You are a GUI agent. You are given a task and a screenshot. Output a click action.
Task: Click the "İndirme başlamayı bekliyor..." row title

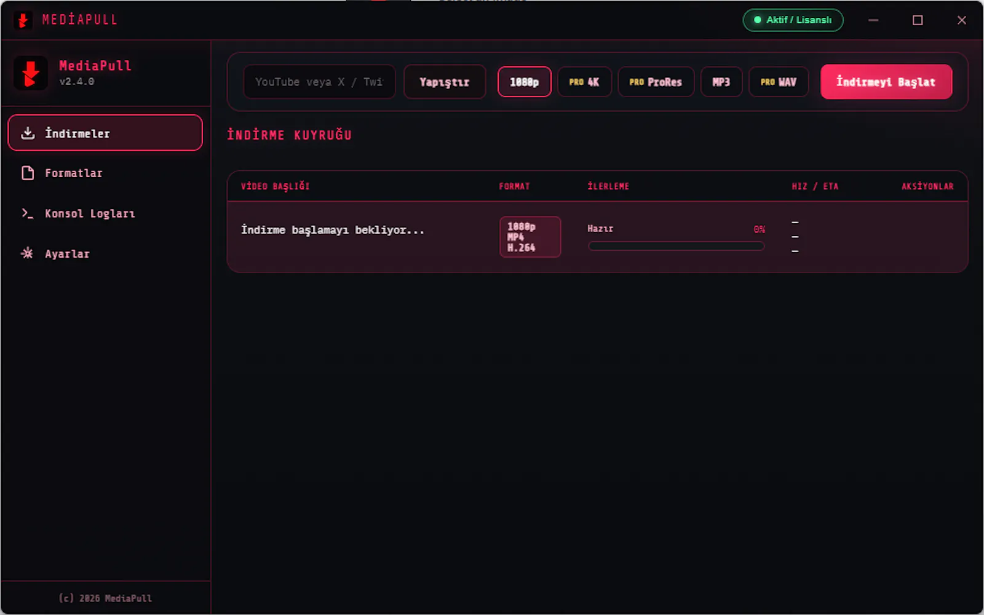(x=333, y=230)
